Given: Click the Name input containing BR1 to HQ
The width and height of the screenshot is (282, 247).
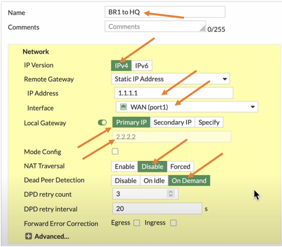Looking at the screenshot, I should click(x=164, y=12).
